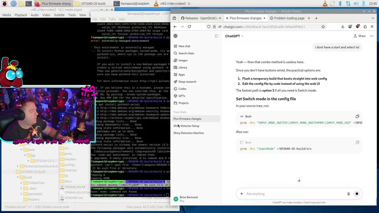Expand the CMakeFiles folder in file tree
Screen dimensions: 379x213
[x=21, y=183]
